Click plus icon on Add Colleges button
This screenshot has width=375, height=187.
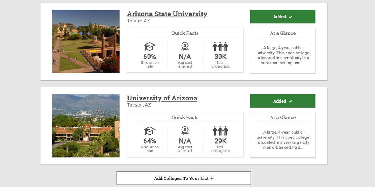(212, 178)
